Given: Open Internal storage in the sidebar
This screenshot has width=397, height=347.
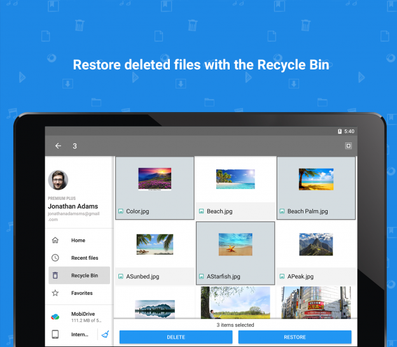Looking at the screenshot, I should (x=72, y=334).
